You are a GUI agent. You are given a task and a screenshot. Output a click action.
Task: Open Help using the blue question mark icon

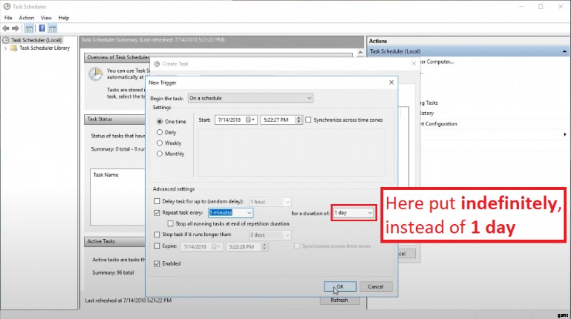(x=42, y=28)
